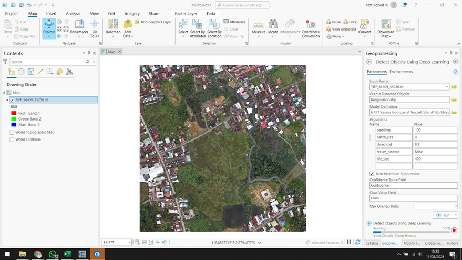Browse for Output Detected Objects location
Screen dimensions: 462x260
[x=454, y=99]
